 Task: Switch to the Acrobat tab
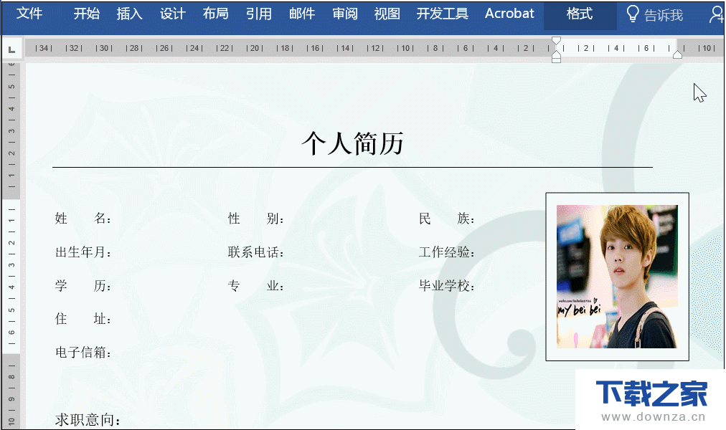tap(509, 14)
